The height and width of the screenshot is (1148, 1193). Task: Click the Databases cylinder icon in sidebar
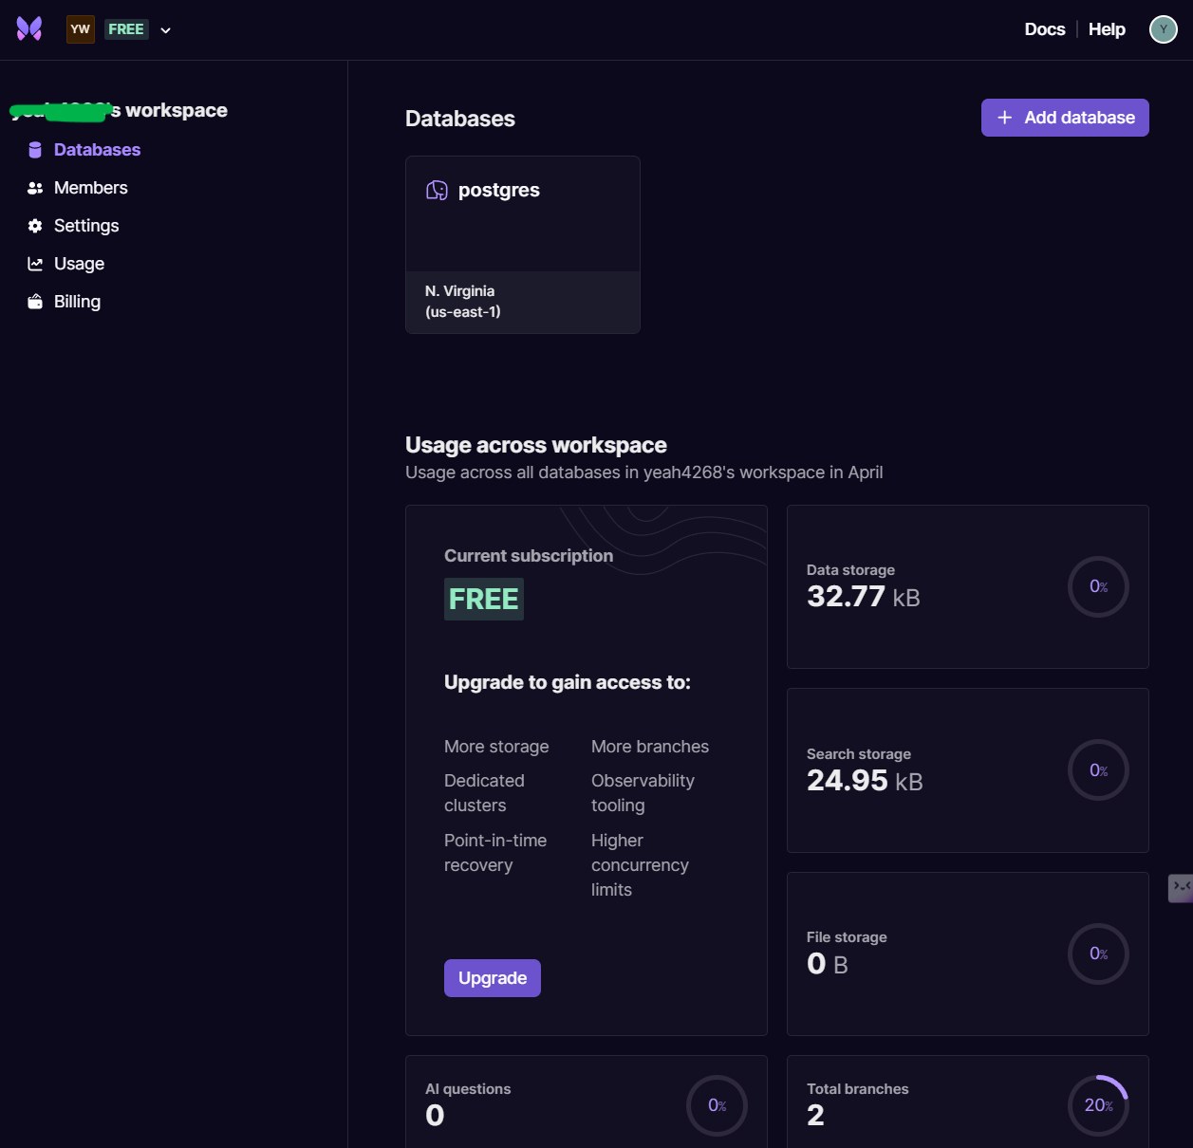(35, 150)
